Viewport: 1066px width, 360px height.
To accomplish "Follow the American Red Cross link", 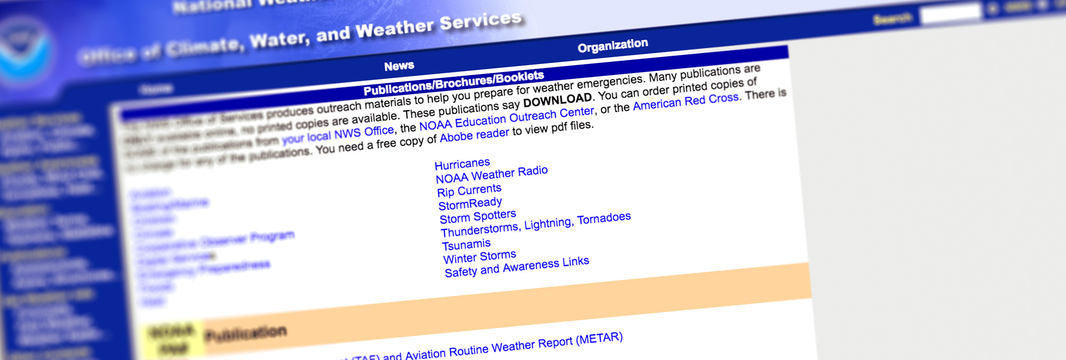I will (x=685, y=101).
